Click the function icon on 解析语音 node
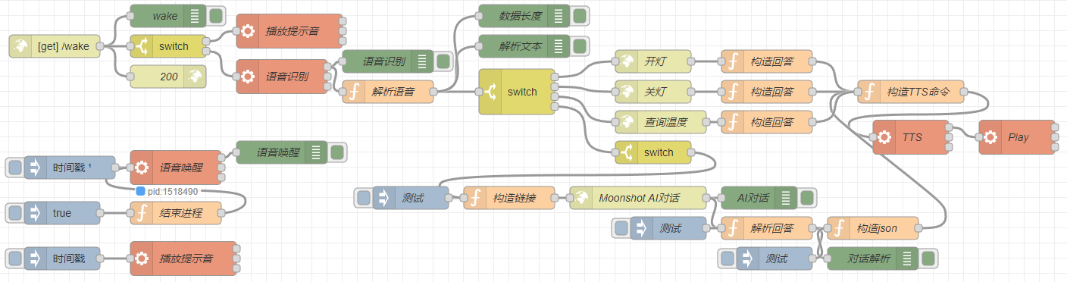 pyautogui.click(x=353, y=92)
